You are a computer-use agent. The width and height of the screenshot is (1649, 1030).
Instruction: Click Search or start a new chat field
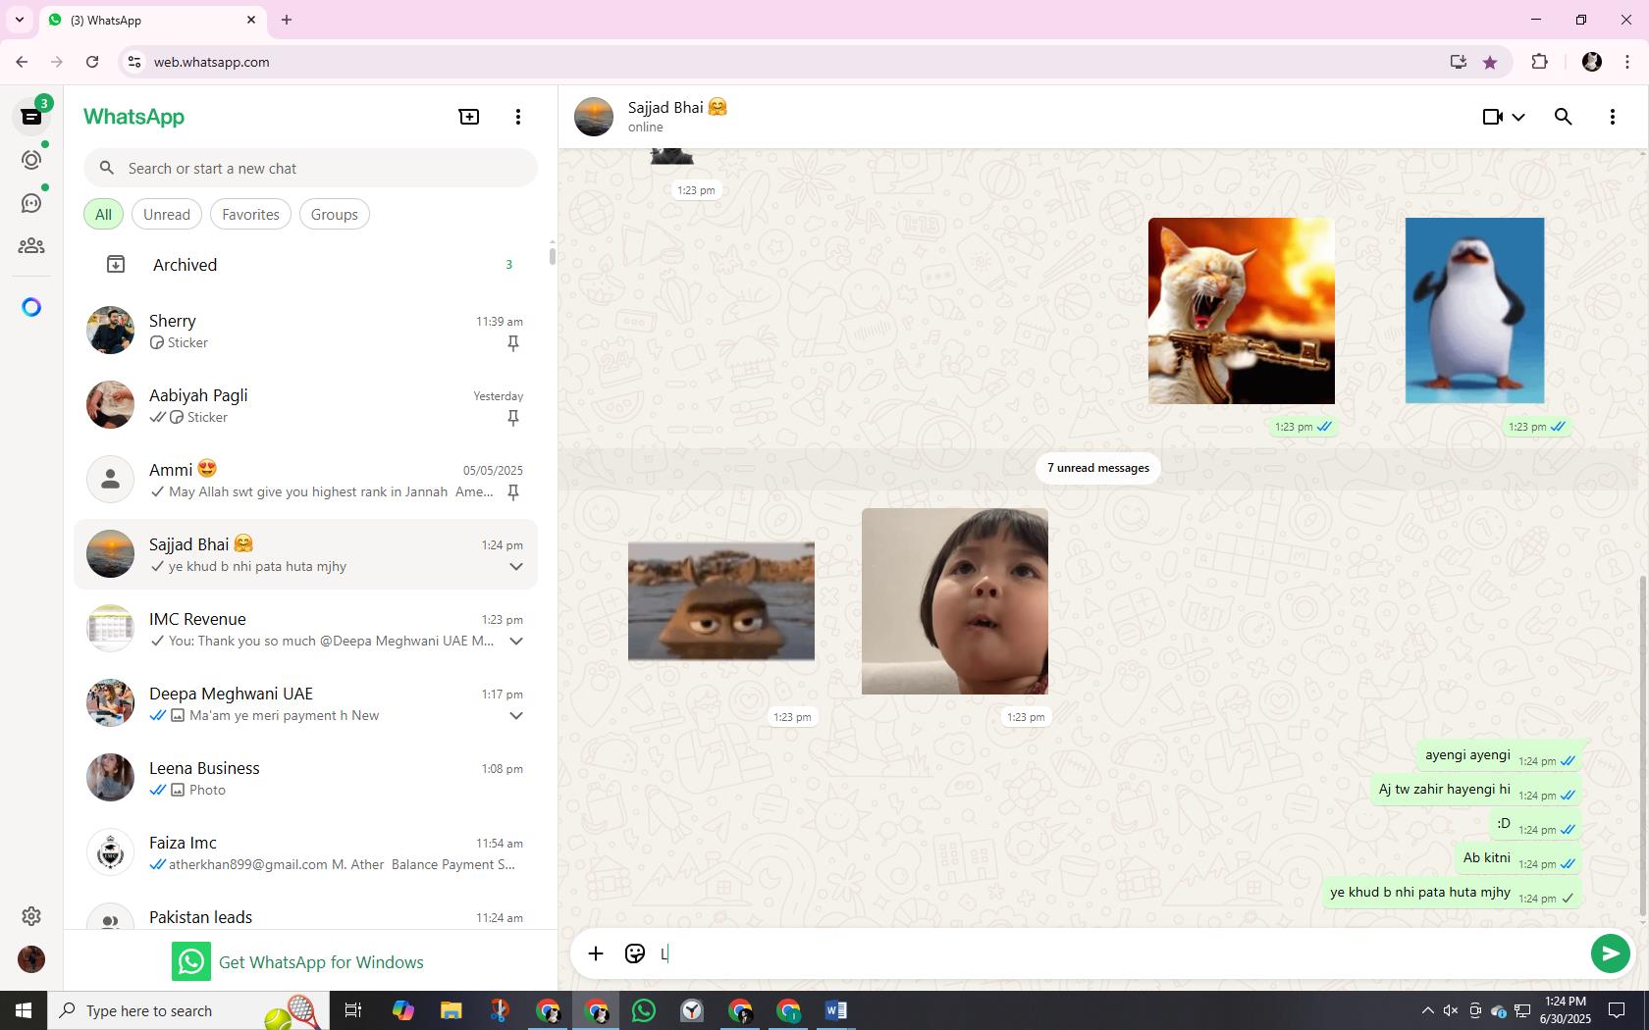click(x=311, y=169)
